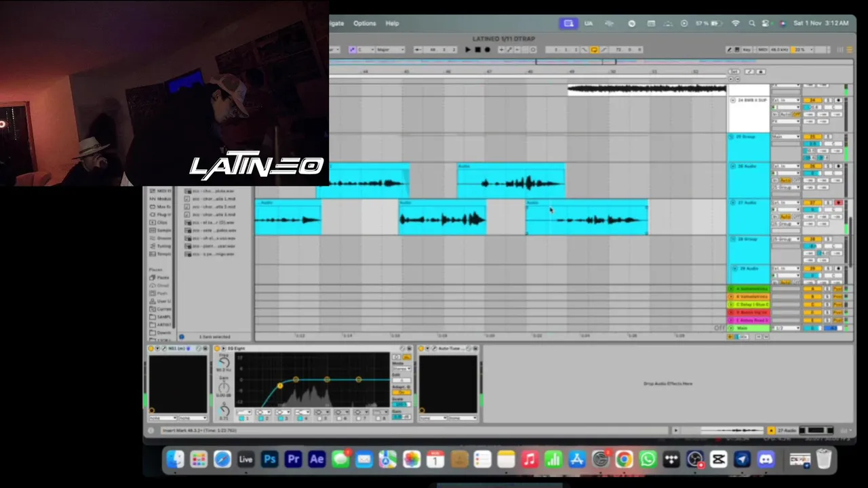Screen dimensions: 868x488
Task: Open the EQ Eight Mode dropdown
Action: click(401, 368)
